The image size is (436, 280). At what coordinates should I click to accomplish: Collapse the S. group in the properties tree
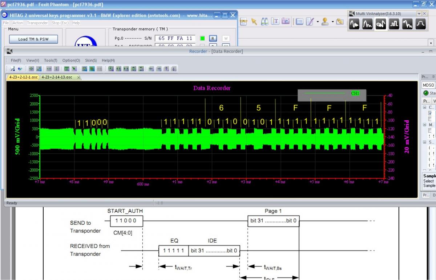[x=424, y=142]
